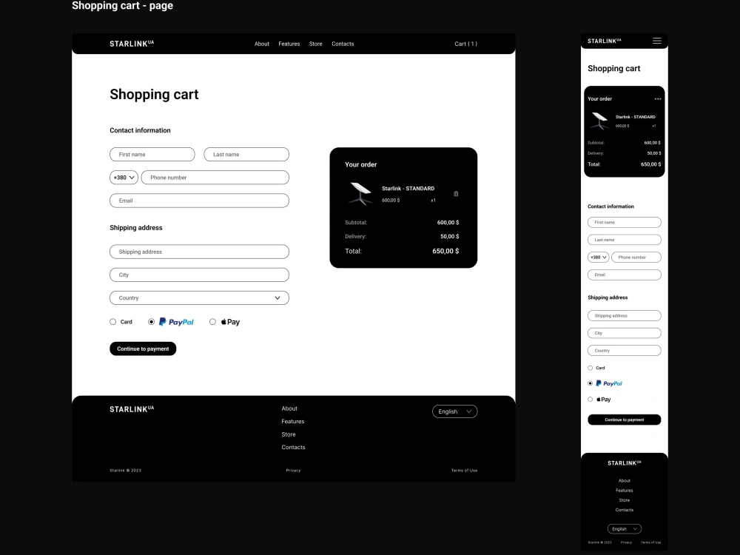Click the trash icon next to Starlink STANDARD

(x=456, y=194)
